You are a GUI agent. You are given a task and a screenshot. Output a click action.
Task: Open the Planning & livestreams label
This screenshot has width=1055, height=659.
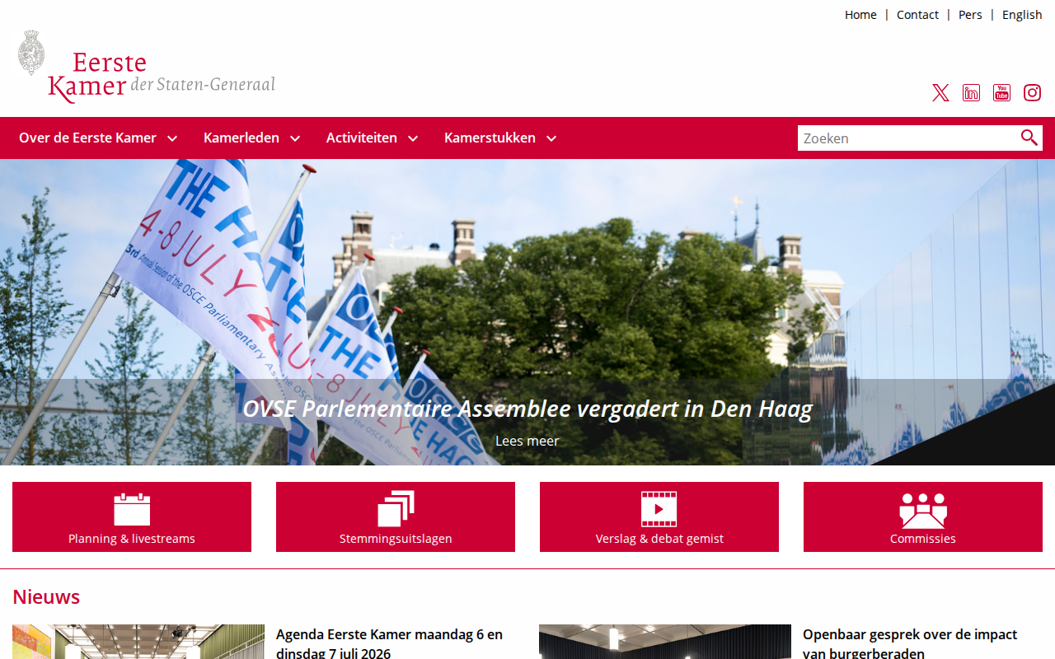(132, 539)
